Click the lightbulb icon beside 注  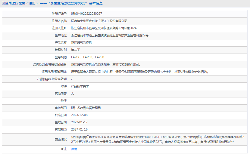click(62, 149)
